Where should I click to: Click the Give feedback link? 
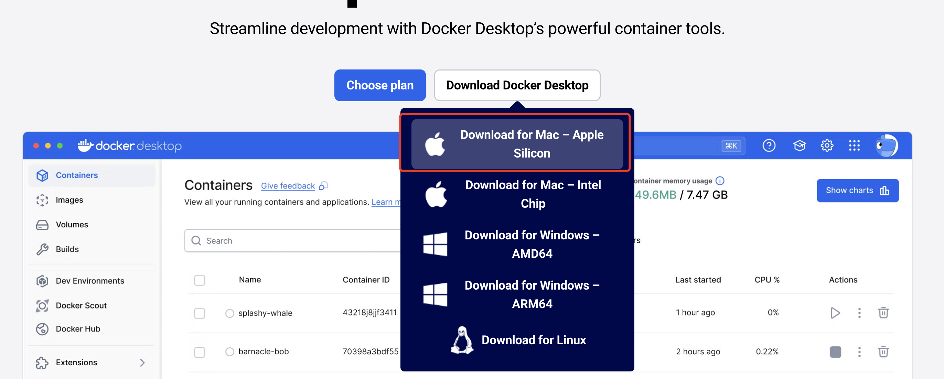pos(288,186)
